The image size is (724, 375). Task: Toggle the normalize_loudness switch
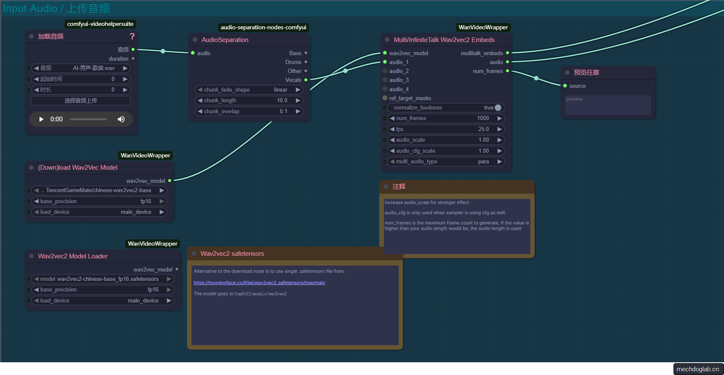498,108
